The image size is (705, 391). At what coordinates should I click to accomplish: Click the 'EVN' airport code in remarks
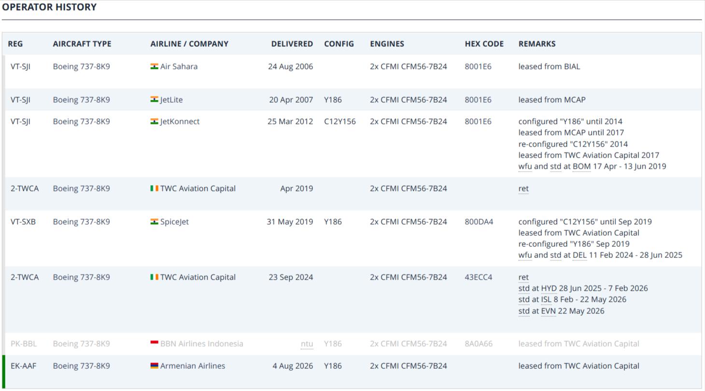coord(549,311)
